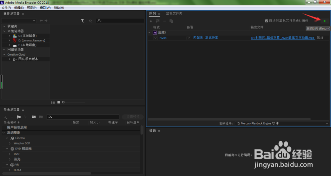This screenshot has height=176, width=331.
Task: Duplicate the queue item with the duplicate icon
Action: pyautogui.click(x=171, y=21)
